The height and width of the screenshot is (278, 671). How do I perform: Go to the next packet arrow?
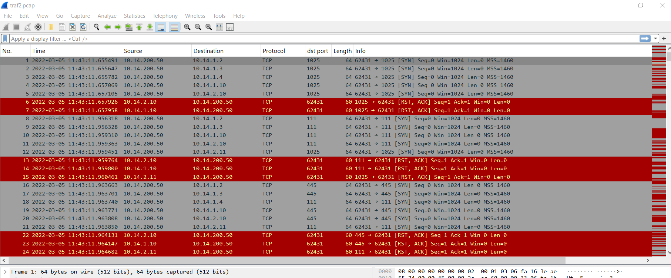118,27
